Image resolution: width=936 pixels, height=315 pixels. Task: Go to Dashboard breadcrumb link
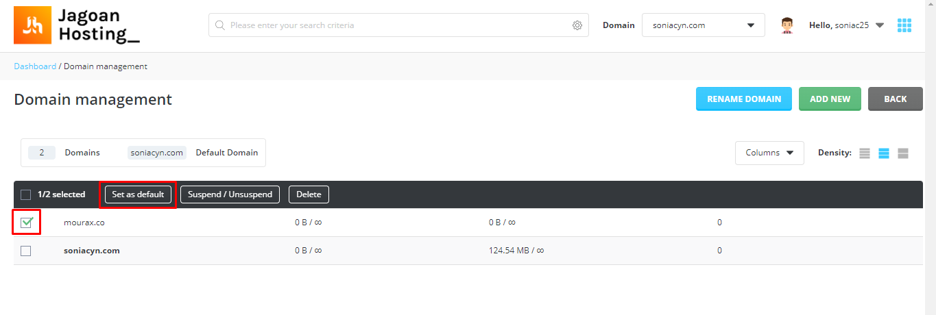(x=35, y=66)
